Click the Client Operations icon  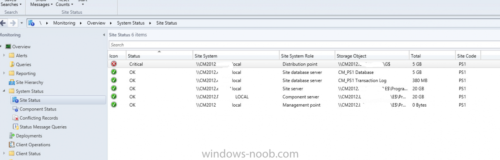(12, 145)
